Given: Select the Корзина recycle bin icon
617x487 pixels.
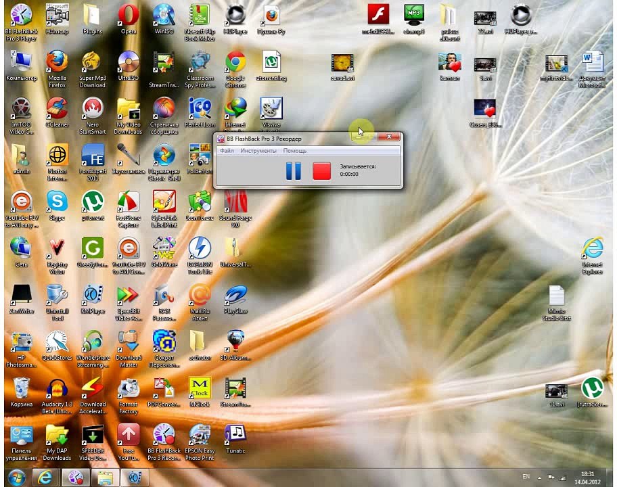Looking at the screenshot, I should click(21, 392).
